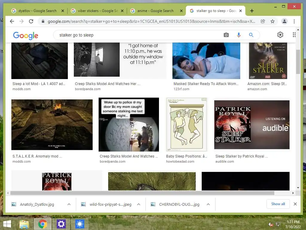This screenshot has height=230, width=306.
Task: Open the Chrome three-dot menu
Action: pyautogui.click(x=294, y=21)
